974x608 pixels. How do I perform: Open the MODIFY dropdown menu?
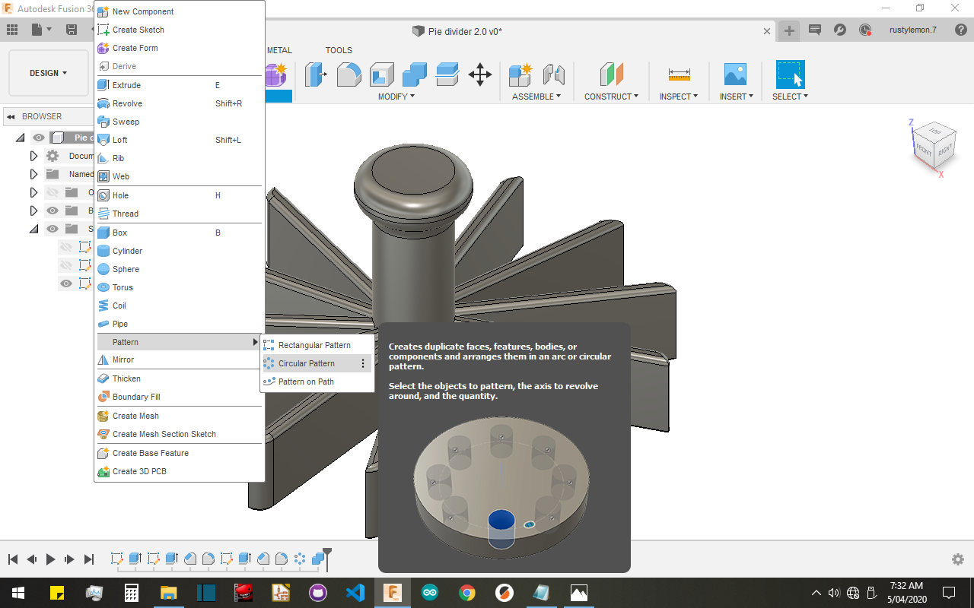[x=396, y=97]
